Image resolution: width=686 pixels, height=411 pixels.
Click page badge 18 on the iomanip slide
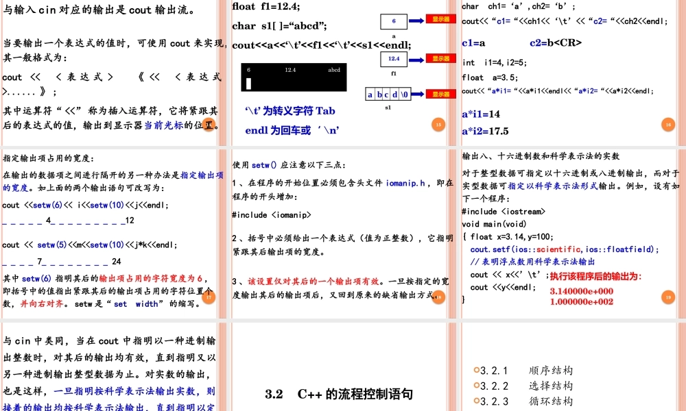click(x=438, y=297)
